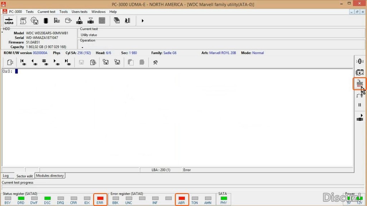The image size is (367, 206).
Task: Click the BSY status indicator
Action: [x=8, y=198]
